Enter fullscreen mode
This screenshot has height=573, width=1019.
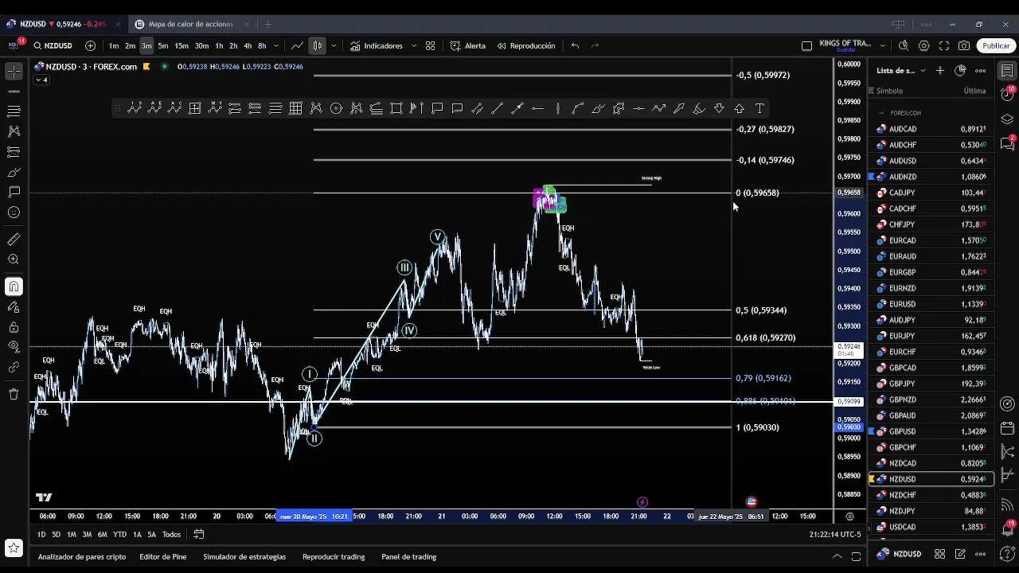click(x=944, y=46)
